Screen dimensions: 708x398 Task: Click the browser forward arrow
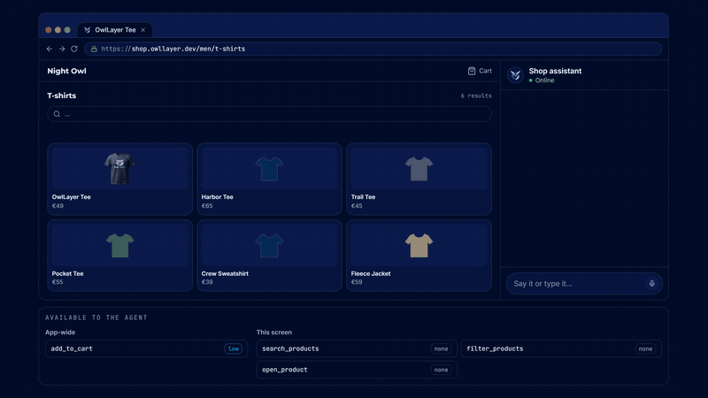(62, 49)
